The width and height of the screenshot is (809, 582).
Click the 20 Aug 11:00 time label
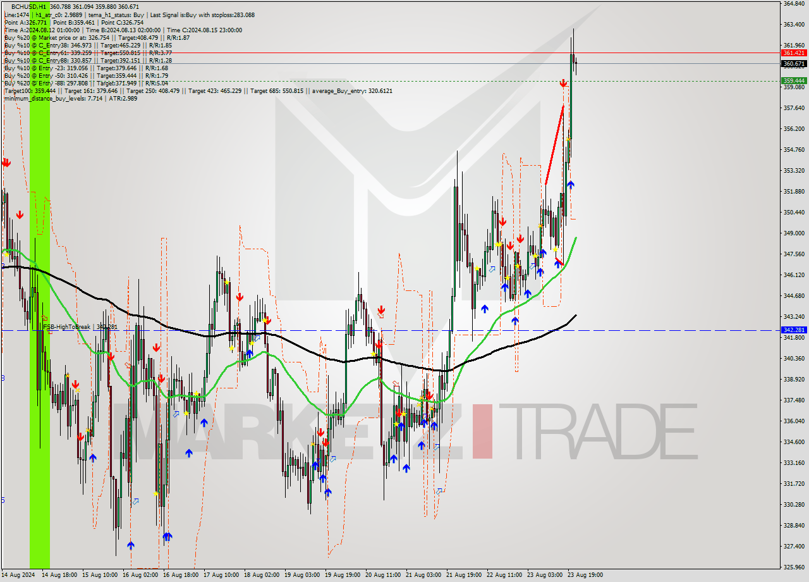(383, 575)
